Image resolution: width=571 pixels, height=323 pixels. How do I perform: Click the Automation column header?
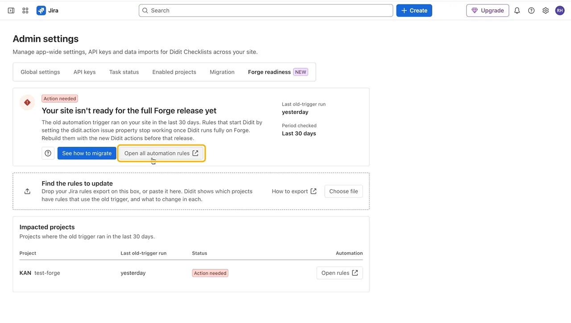[349, 253]
